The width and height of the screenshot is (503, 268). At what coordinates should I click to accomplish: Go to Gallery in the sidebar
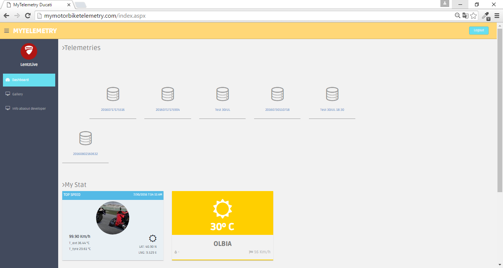pos(18,94)
